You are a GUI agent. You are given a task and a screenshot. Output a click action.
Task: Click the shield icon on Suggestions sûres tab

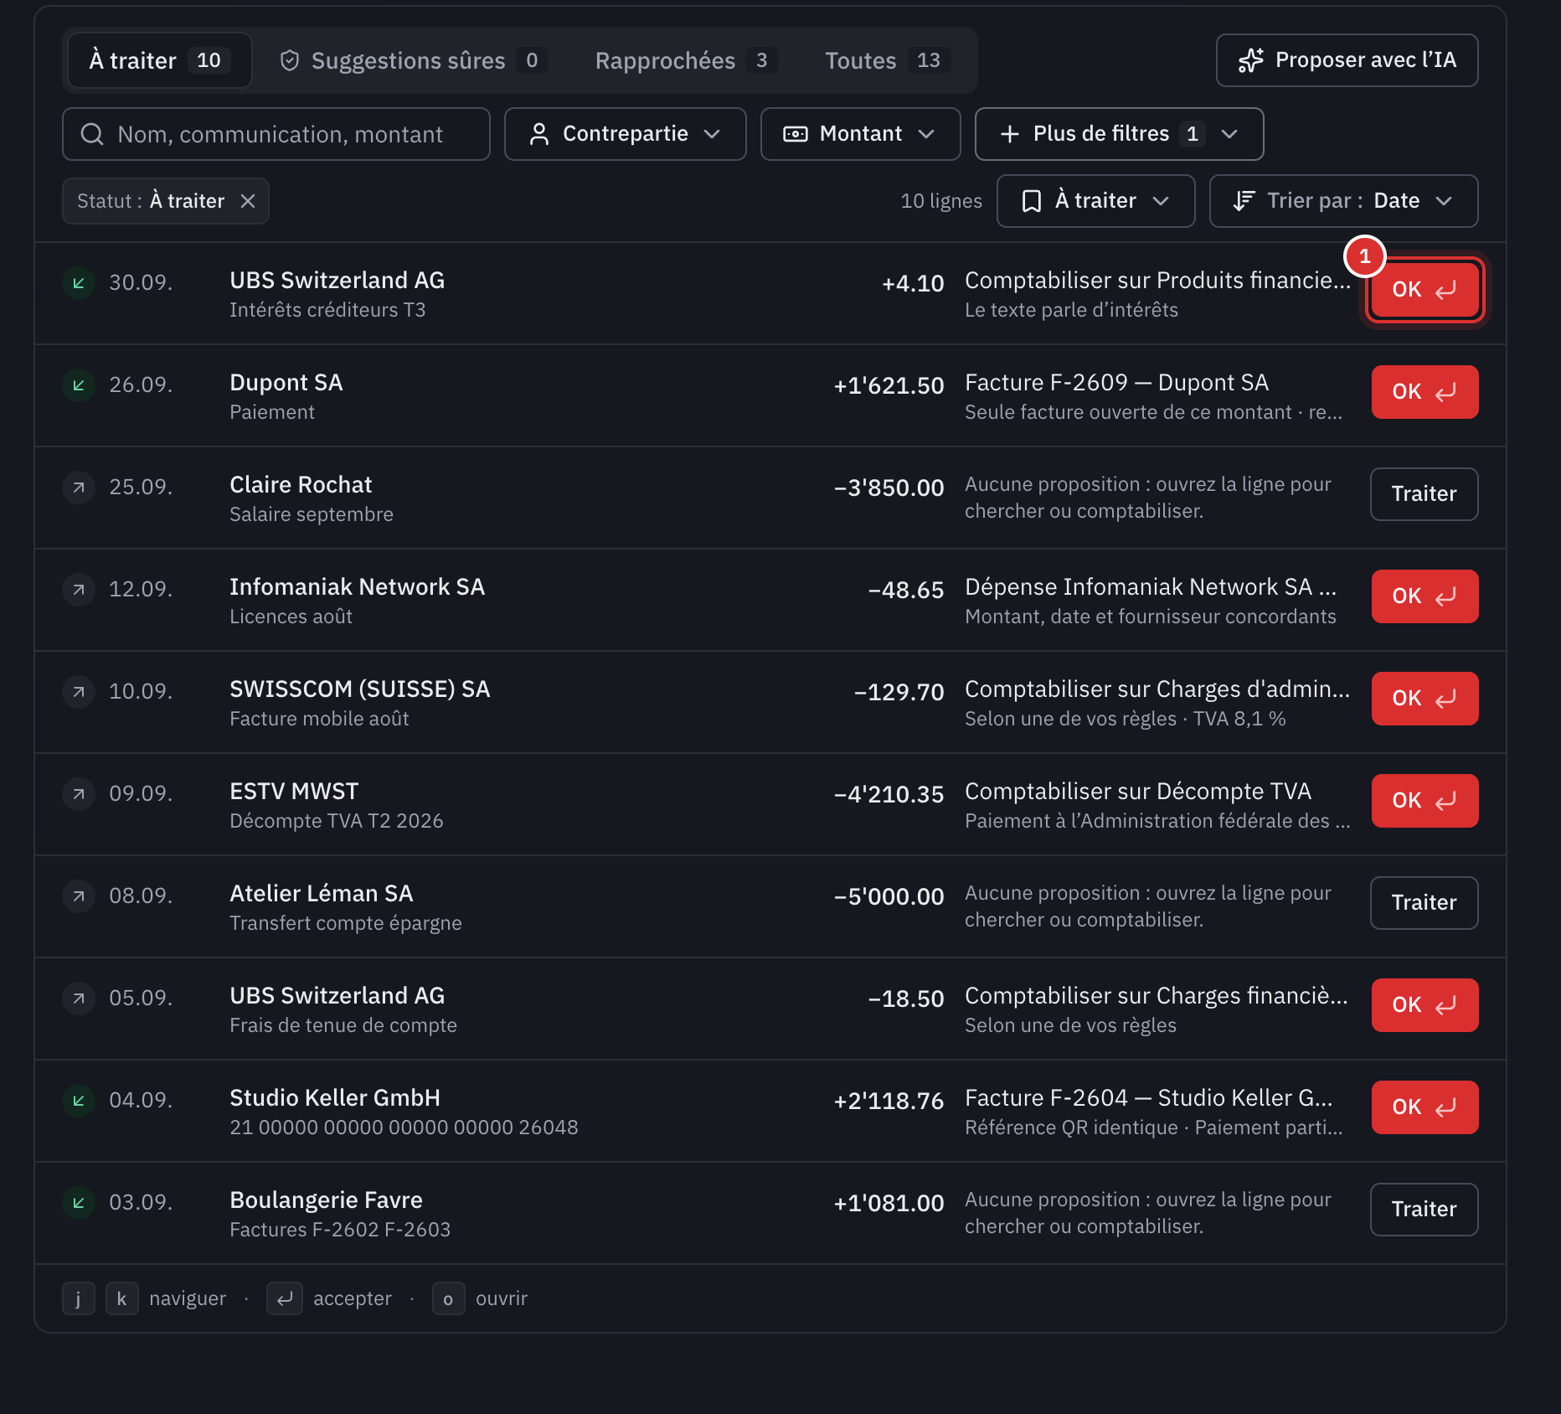(x=290, y=60)
